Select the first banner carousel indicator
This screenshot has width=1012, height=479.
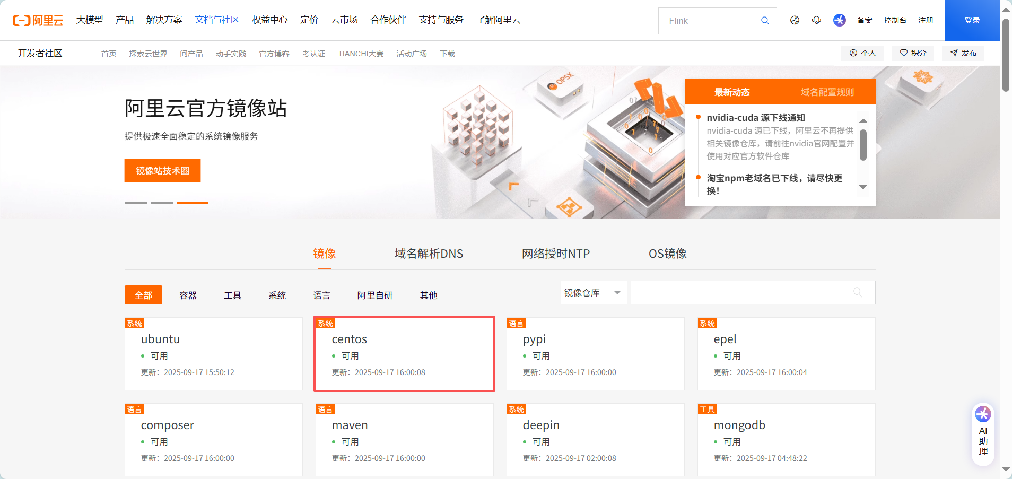point(136,203)
